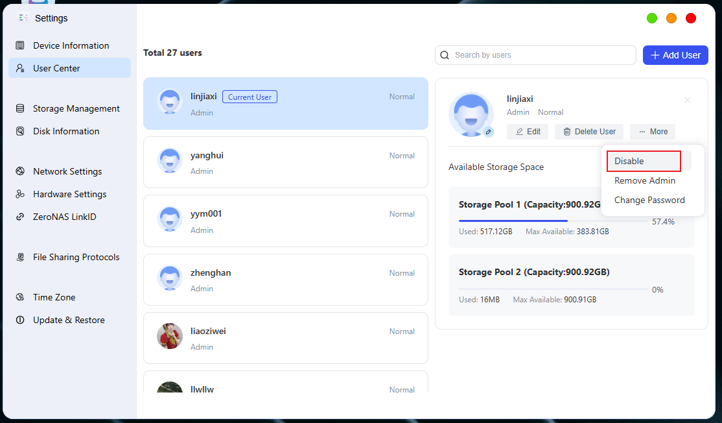Click the avatar edit pencil badge
The image size is (722, 423).
point(489,132)
